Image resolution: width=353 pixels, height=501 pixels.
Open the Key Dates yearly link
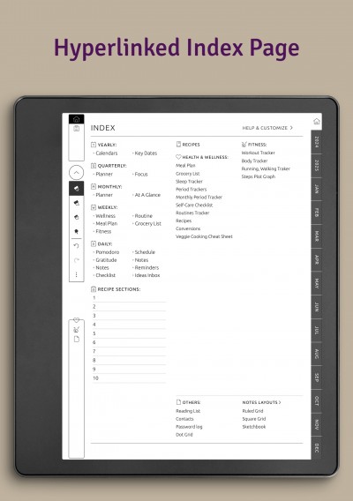(x=146, y=153)
